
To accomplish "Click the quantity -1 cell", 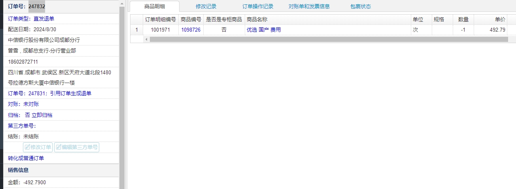I will (463, 30).
